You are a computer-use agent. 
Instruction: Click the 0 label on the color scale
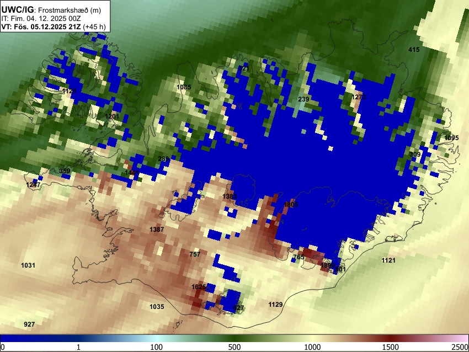pos(3,347)
